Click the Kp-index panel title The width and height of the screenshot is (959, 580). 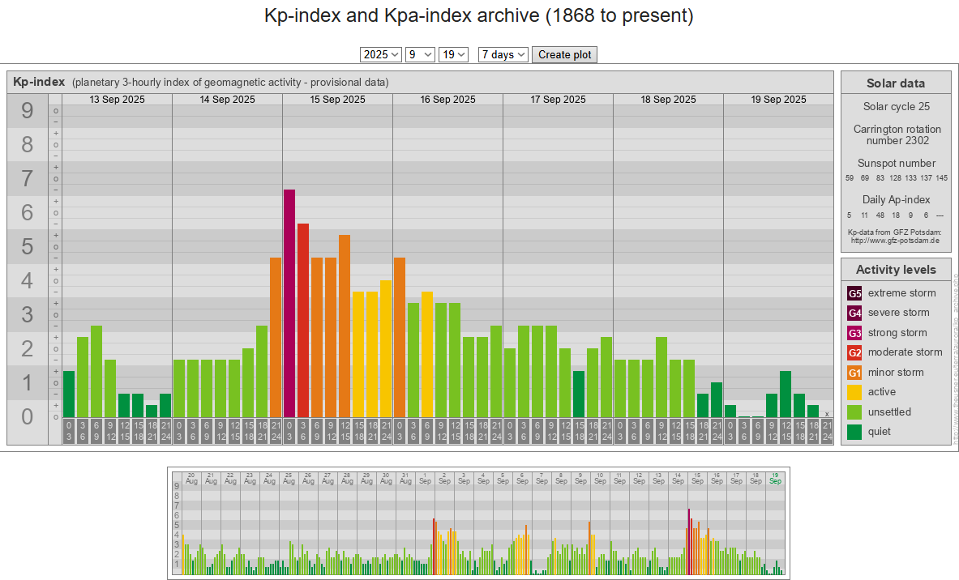(39, 82)
